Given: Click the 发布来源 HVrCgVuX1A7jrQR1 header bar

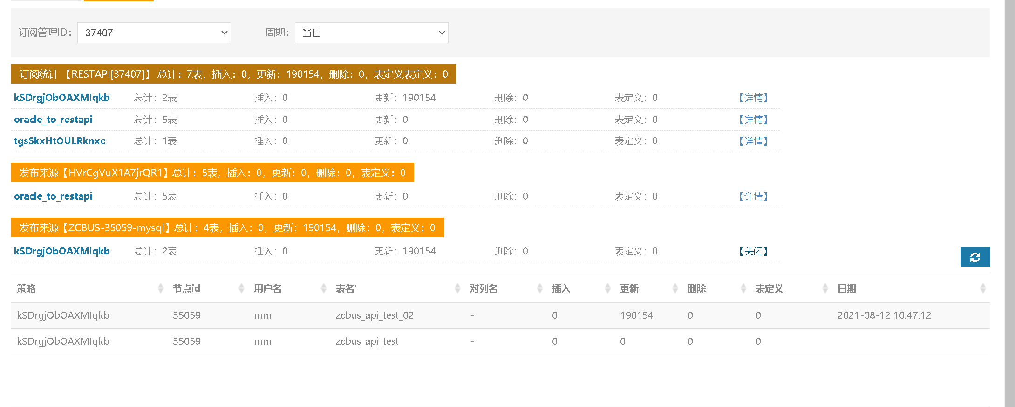Looking at the screenshot, I should [212, 173].
